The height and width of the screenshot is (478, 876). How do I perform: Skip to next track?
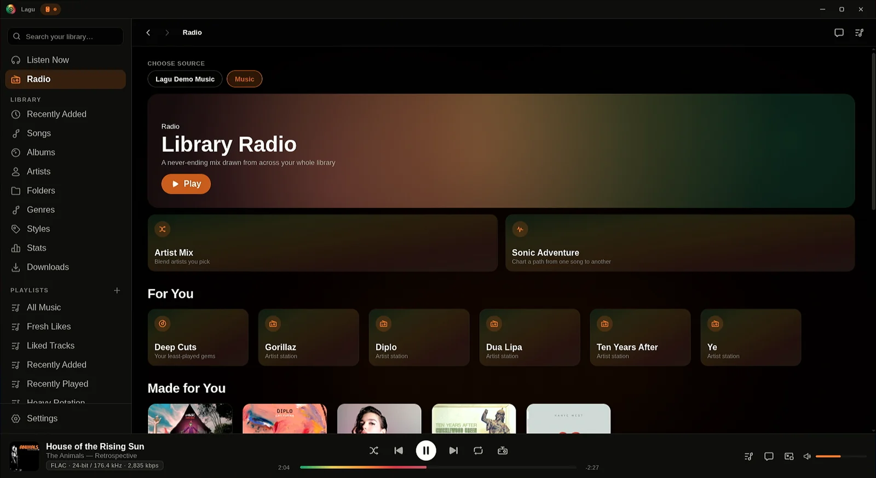coord(453,451)
